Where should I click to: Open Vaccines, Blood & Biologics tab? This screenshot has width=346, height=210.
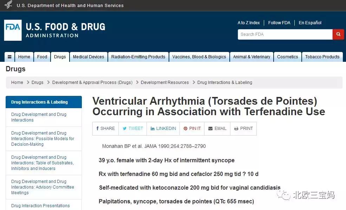pos(199,57)
